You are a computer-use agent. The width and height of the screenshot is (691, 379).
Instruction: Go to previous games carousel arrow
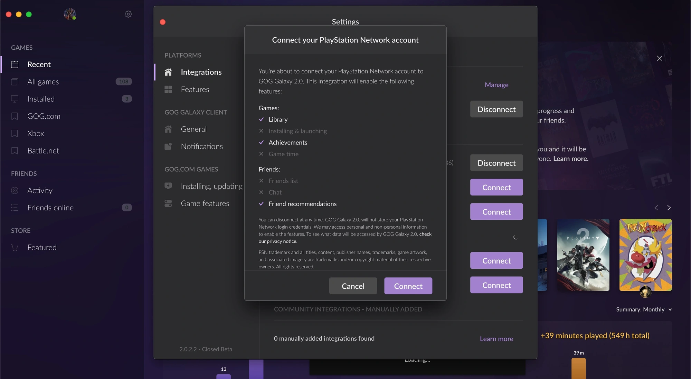656,208
